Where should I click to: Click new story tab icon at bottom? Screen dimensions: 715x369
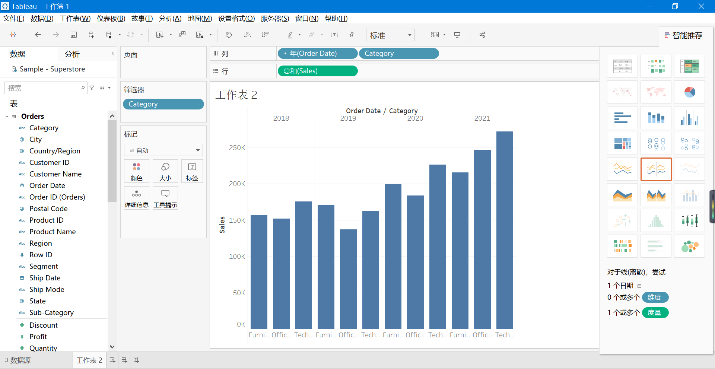pyautogui.click(x=136, y=360)
